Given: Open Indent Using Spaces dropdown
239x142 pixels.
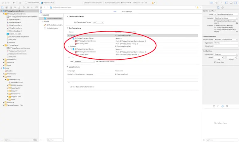Looking at the screenshot, I should (x=226, y=54).
